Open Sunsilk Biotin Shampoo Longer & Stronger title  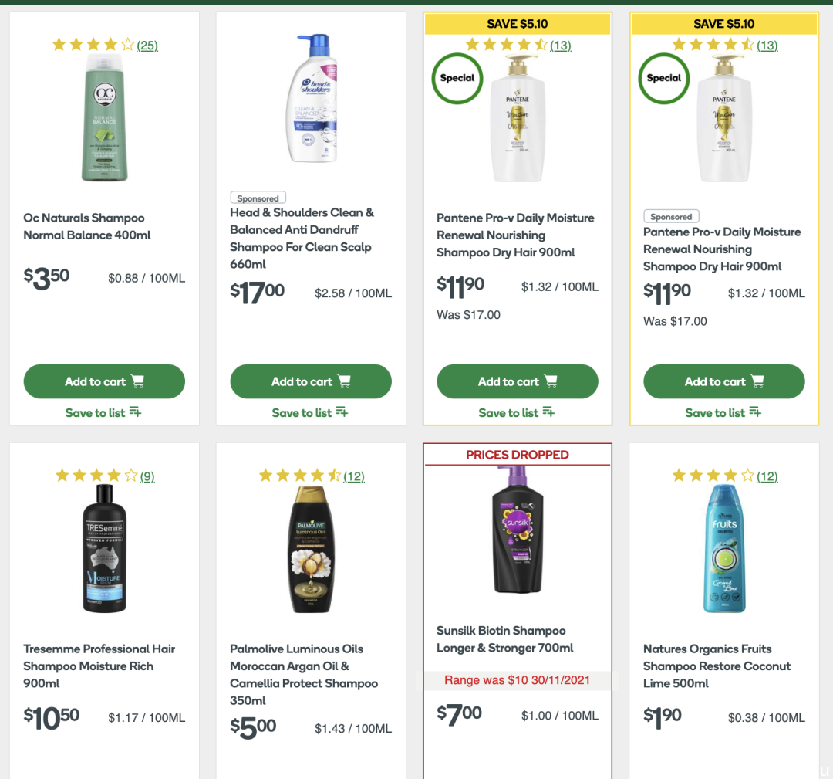(504, 639)
